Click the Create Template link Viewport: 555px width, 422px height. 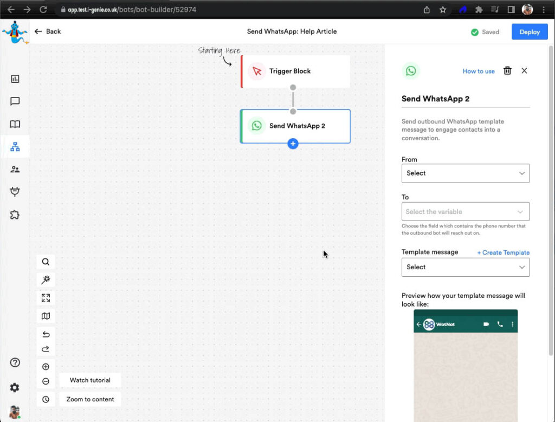[503, 252]
